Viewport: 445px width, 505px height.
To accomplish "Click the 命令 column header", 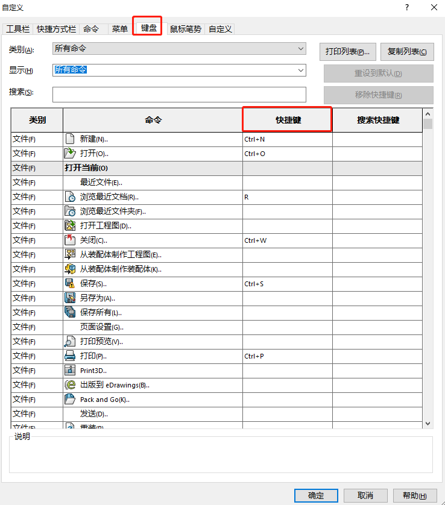I will (153, 120).
